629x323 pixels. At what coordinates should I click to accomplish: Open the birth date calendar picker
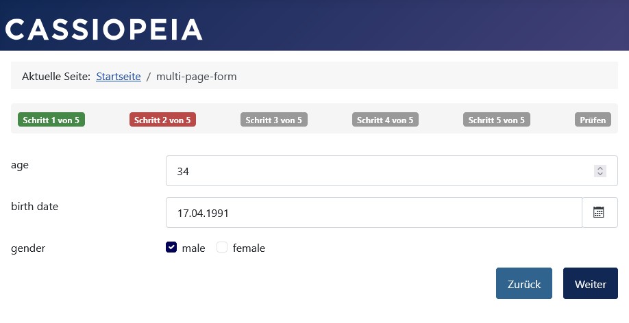(599, 213)
